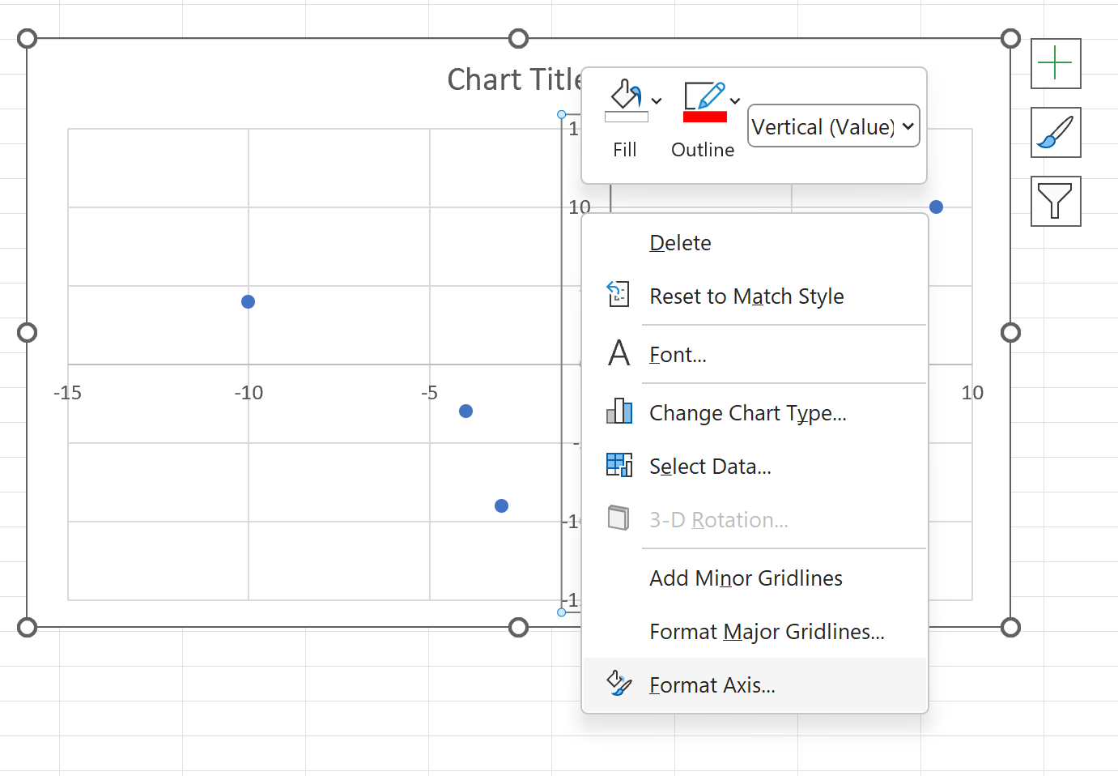Choose Delete from the context menu
This screenshot has width=1118, height=776.
(x=680, y=243)
